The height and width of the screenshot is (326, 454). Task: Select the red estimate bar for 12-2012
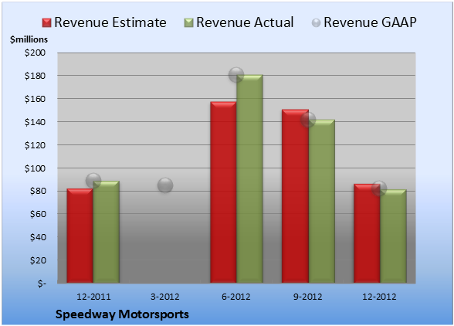[x=367, y=233]
